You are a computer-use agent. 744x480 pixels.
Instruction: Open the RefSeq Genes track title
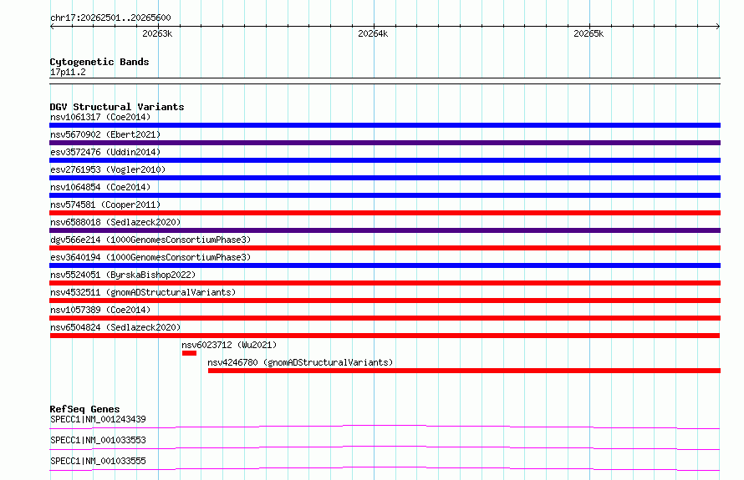coord(84,409)
